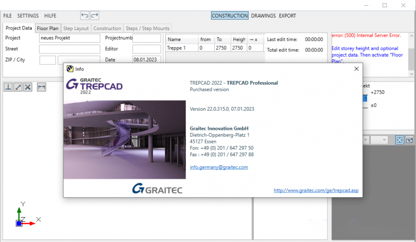Click the Project name input field
The width and height of the screenshot is (416, 242).
point(70,38)
